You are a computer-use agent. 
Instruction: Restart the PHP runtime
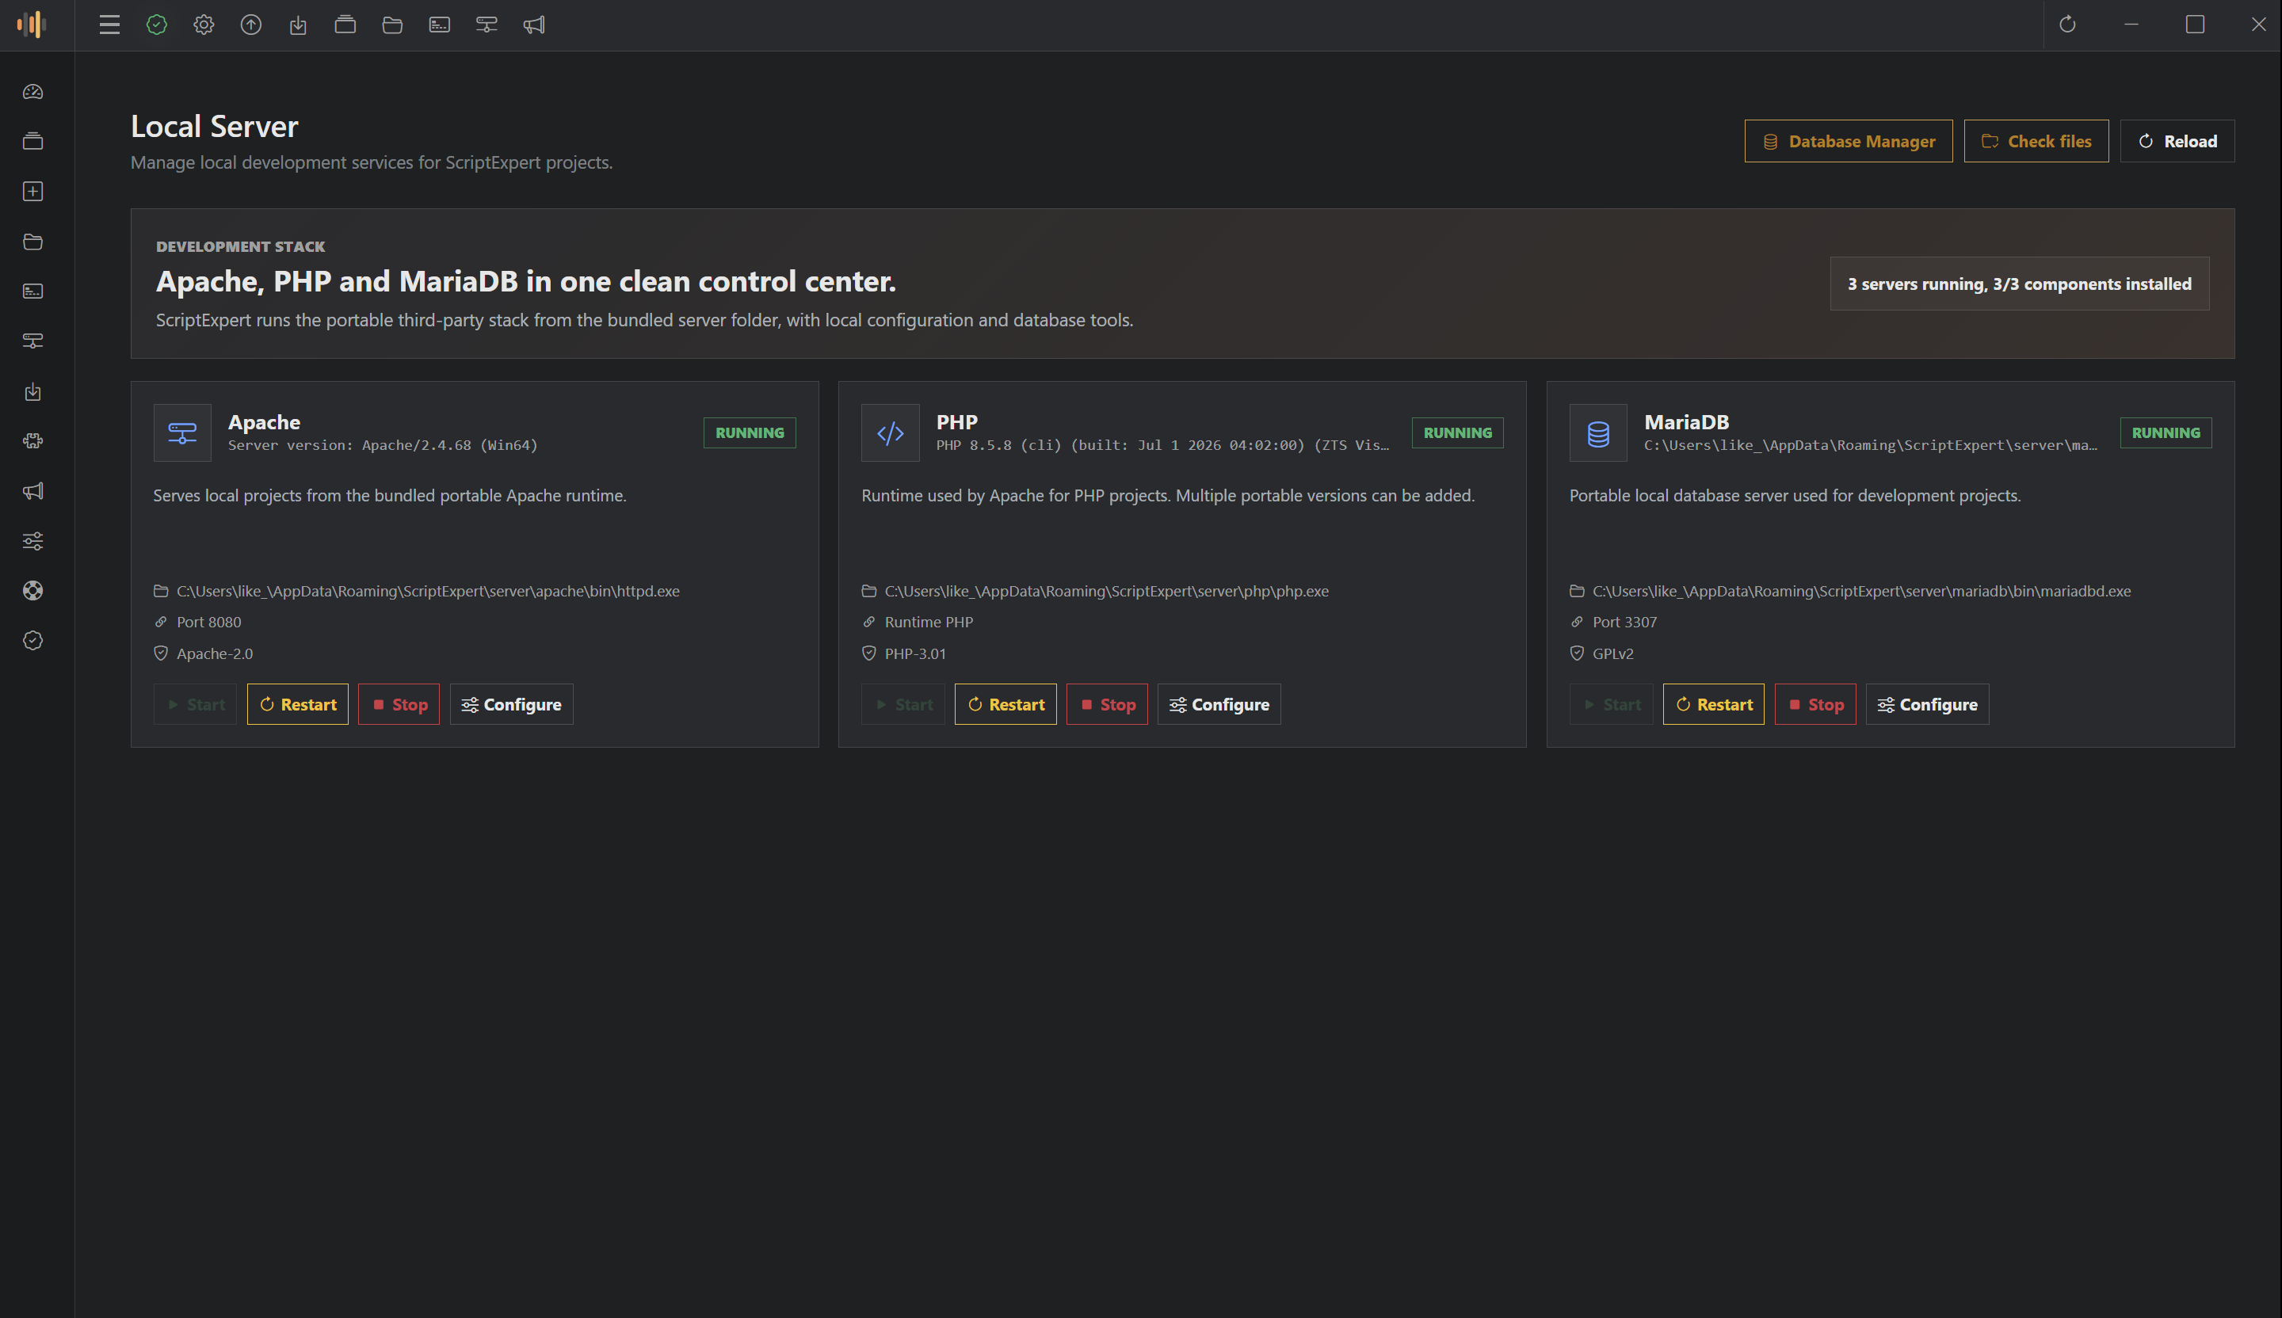1006,704
